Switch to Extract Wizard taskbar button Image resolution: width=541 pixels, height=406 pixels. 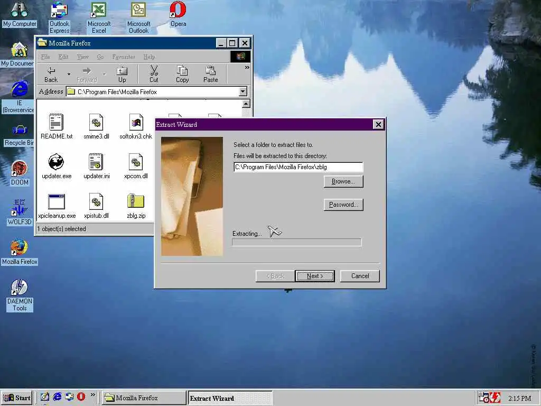click(x=230, y=398)
